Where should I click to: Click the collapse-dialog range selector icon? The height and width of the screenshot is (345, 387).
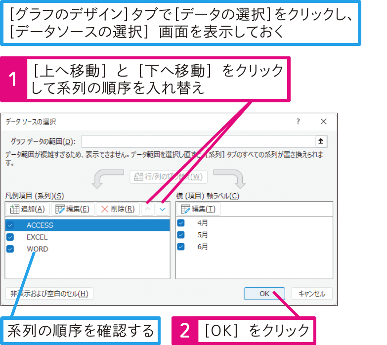pyautogui.click(x=321, y=141)
